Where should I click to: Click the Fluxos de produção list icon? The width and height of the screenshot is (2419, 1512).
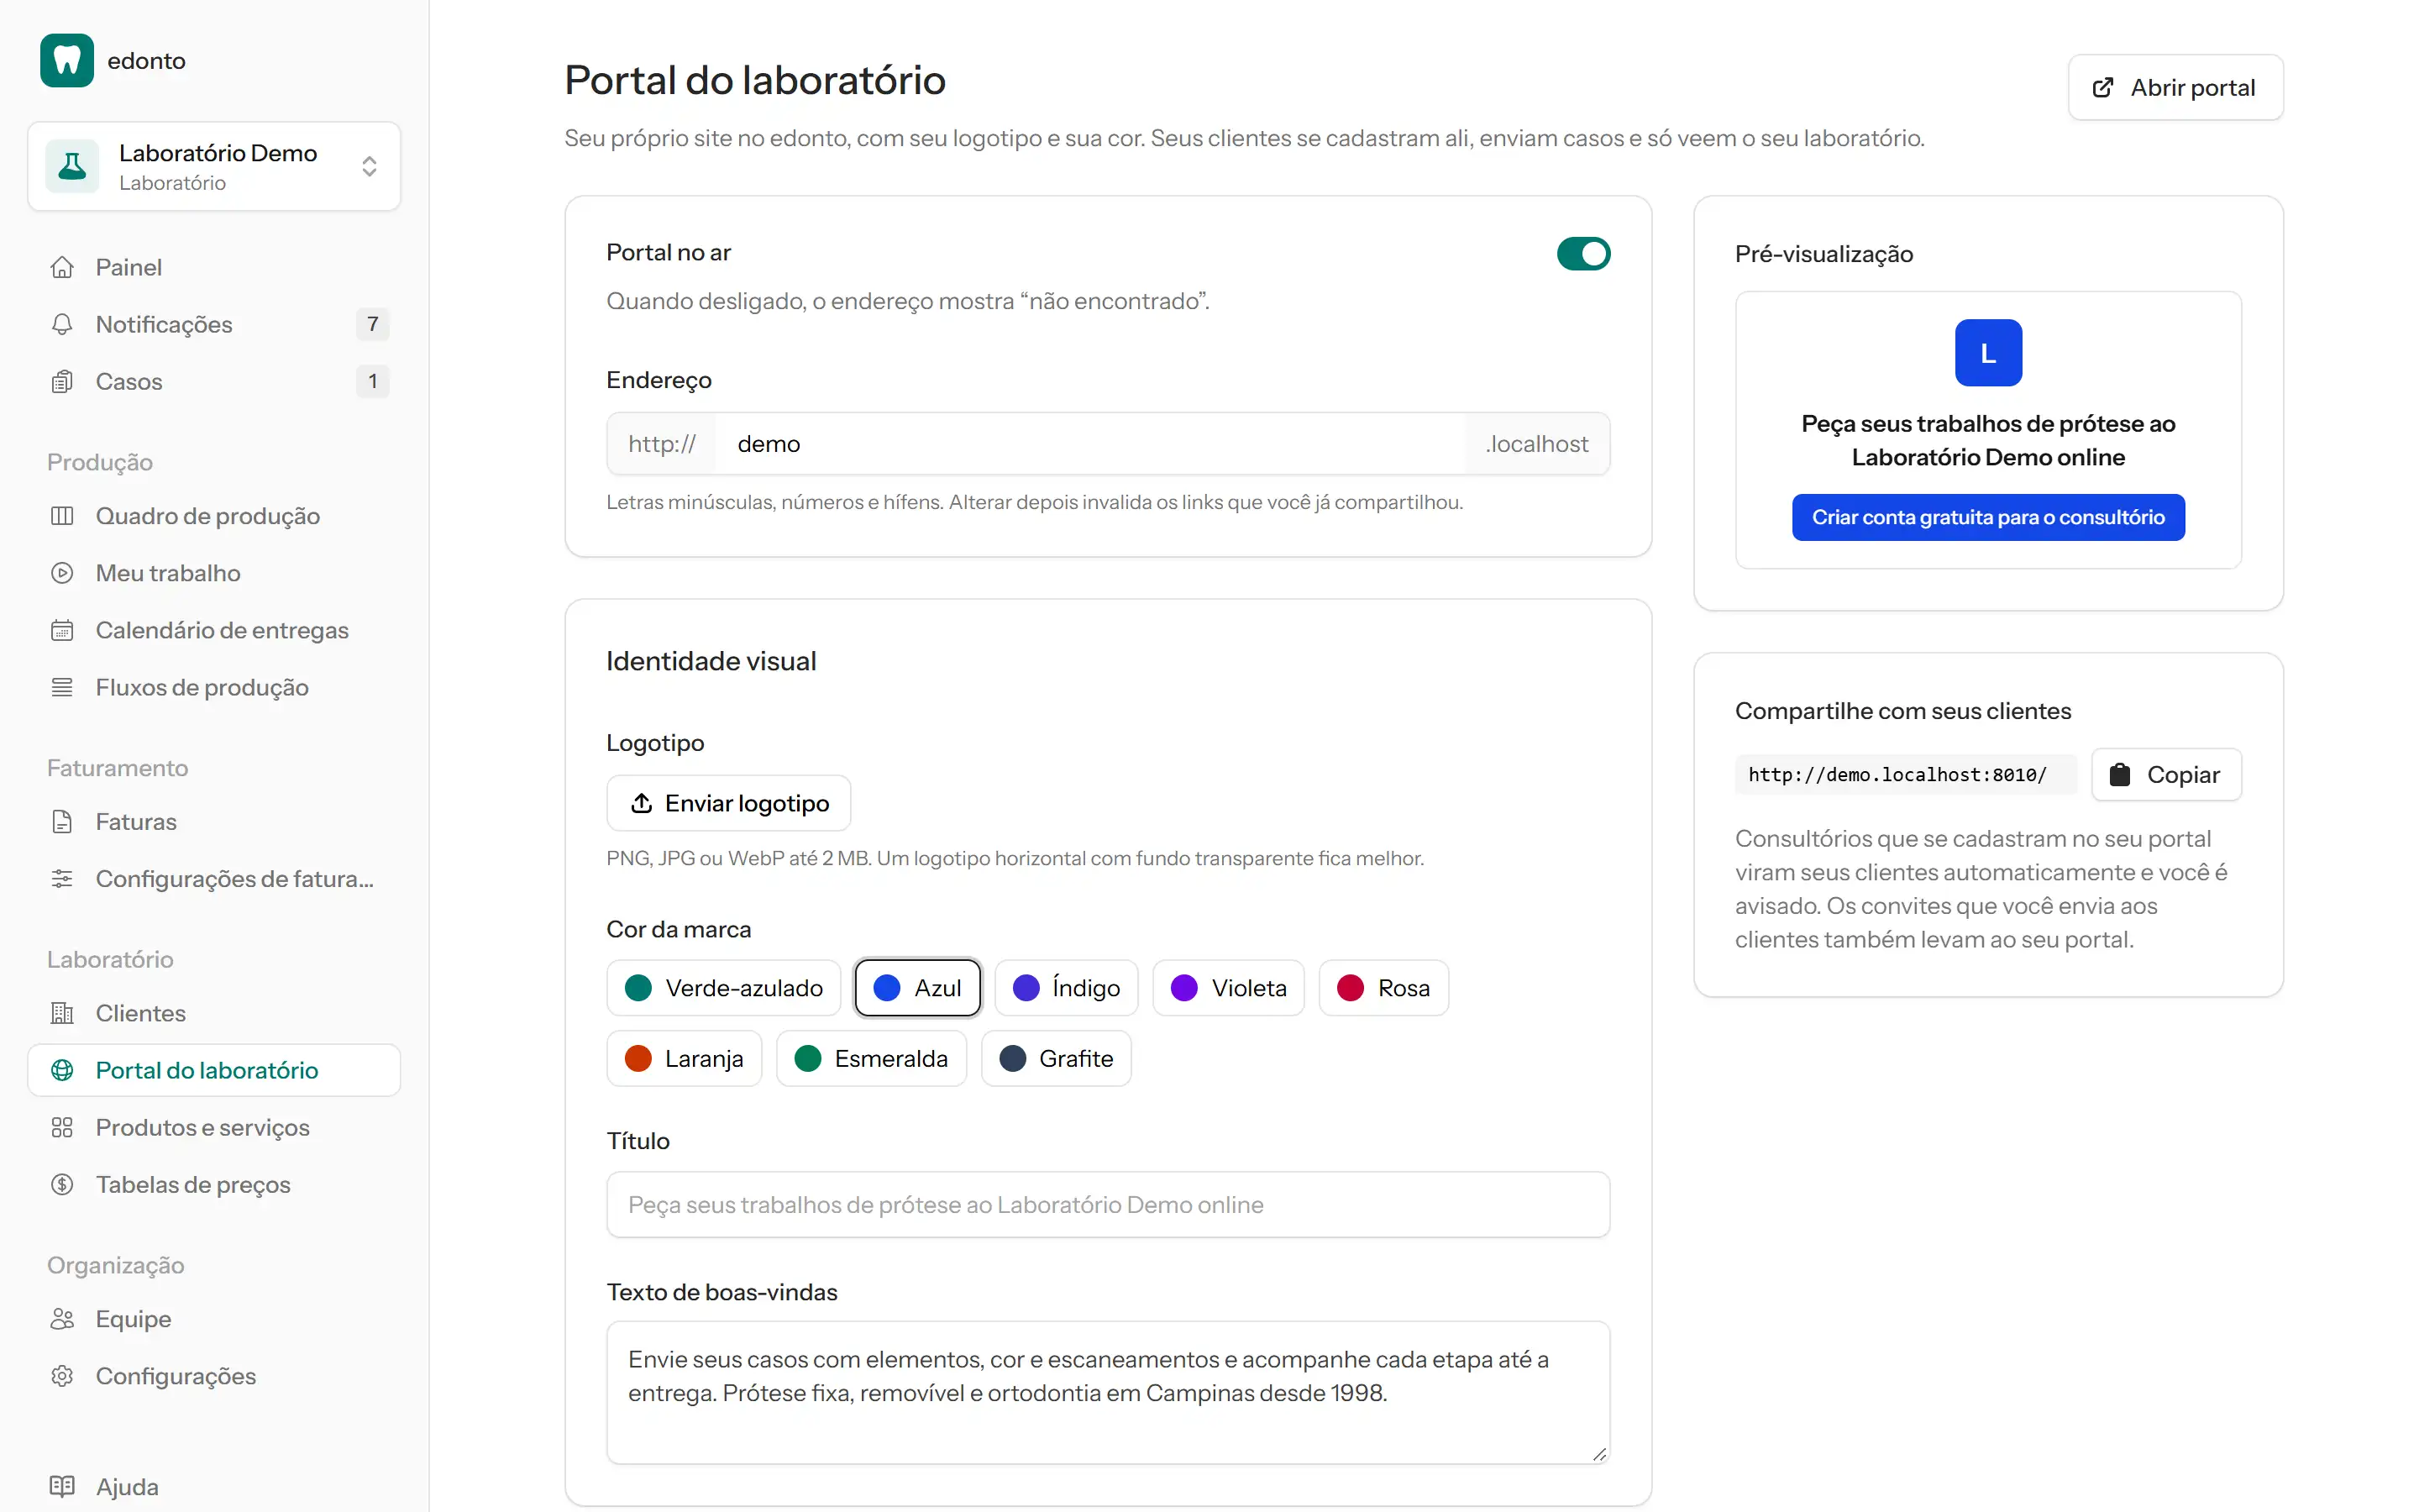pyautogui.click(x=62, y=687)
